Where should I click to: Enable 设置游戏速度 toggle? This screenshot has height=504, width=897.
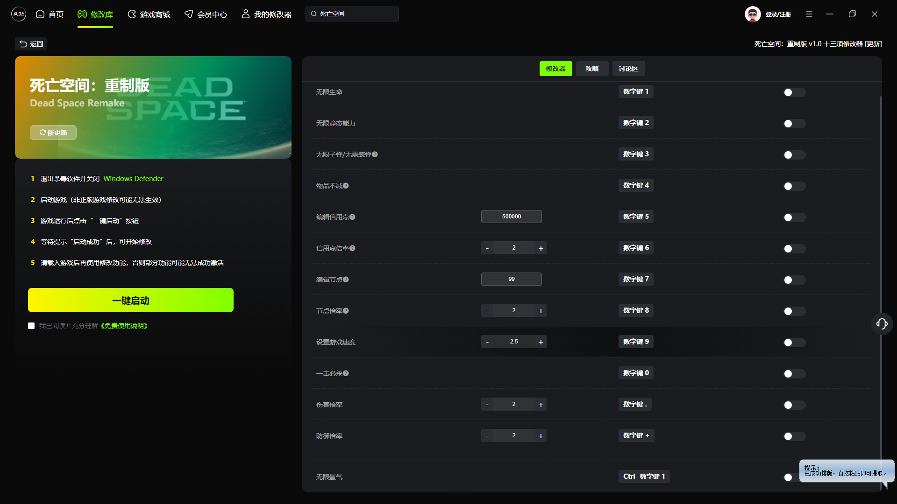click(x=794, y=343)
